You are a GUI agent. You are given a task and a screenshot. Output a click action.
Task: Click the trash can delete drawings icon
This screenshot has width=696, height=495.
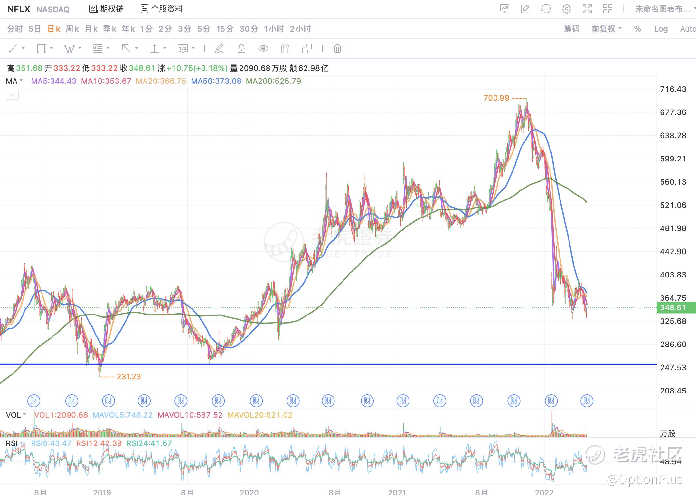[337, 49]
